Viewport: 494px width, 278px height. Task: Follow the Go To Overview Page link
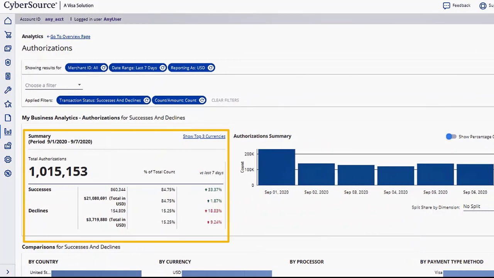tap(70, 37)
